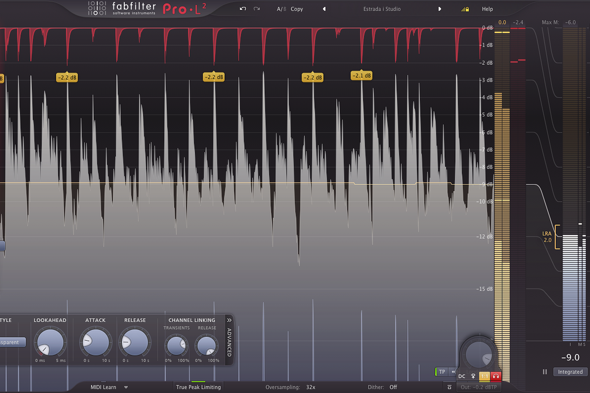Click the 0 dB scale label
Image resolution: width=590 pixels, height=393 pixels.
(487, 28)
